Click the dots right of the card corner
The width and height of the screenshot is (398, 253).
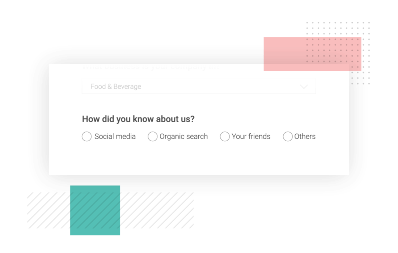pos(360,77)
